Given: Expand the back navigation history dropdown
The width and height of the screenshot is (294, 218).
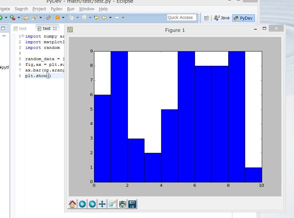Looking at the screenshot, I should [x=110, y=18].
